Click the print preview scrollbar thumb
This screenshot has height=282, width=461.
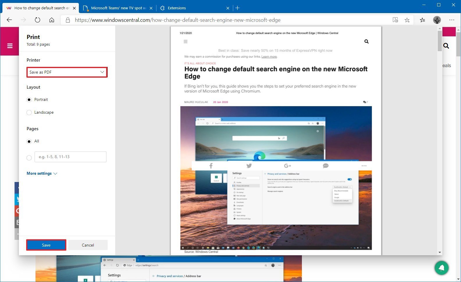pyautogui.click(x=439, y=41)
